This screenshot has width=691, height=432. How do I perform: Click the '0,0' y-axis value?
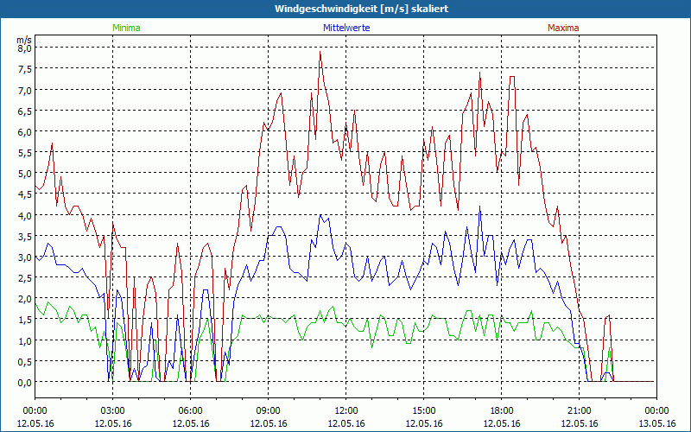coord(25,382)
